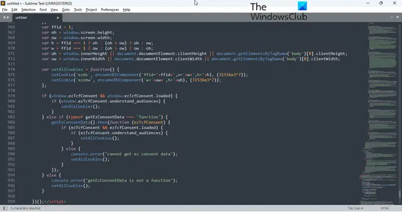The width and height of the screenshot is (402, 212).
Task: Change Tab Size setting in status bar
Action: click(x=355, y=208)
